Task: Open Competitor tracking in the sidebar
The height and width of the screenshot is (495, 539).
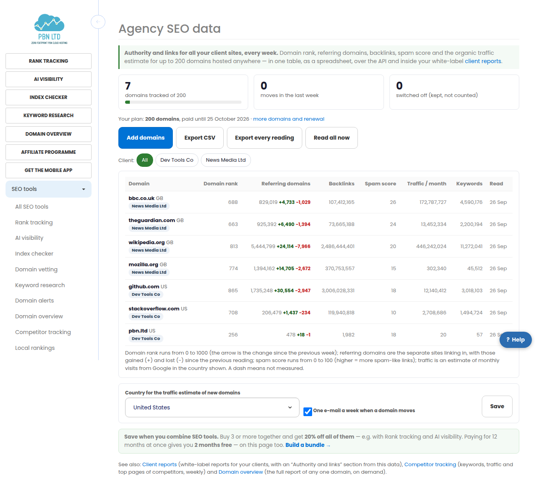Action: point(43,332)
